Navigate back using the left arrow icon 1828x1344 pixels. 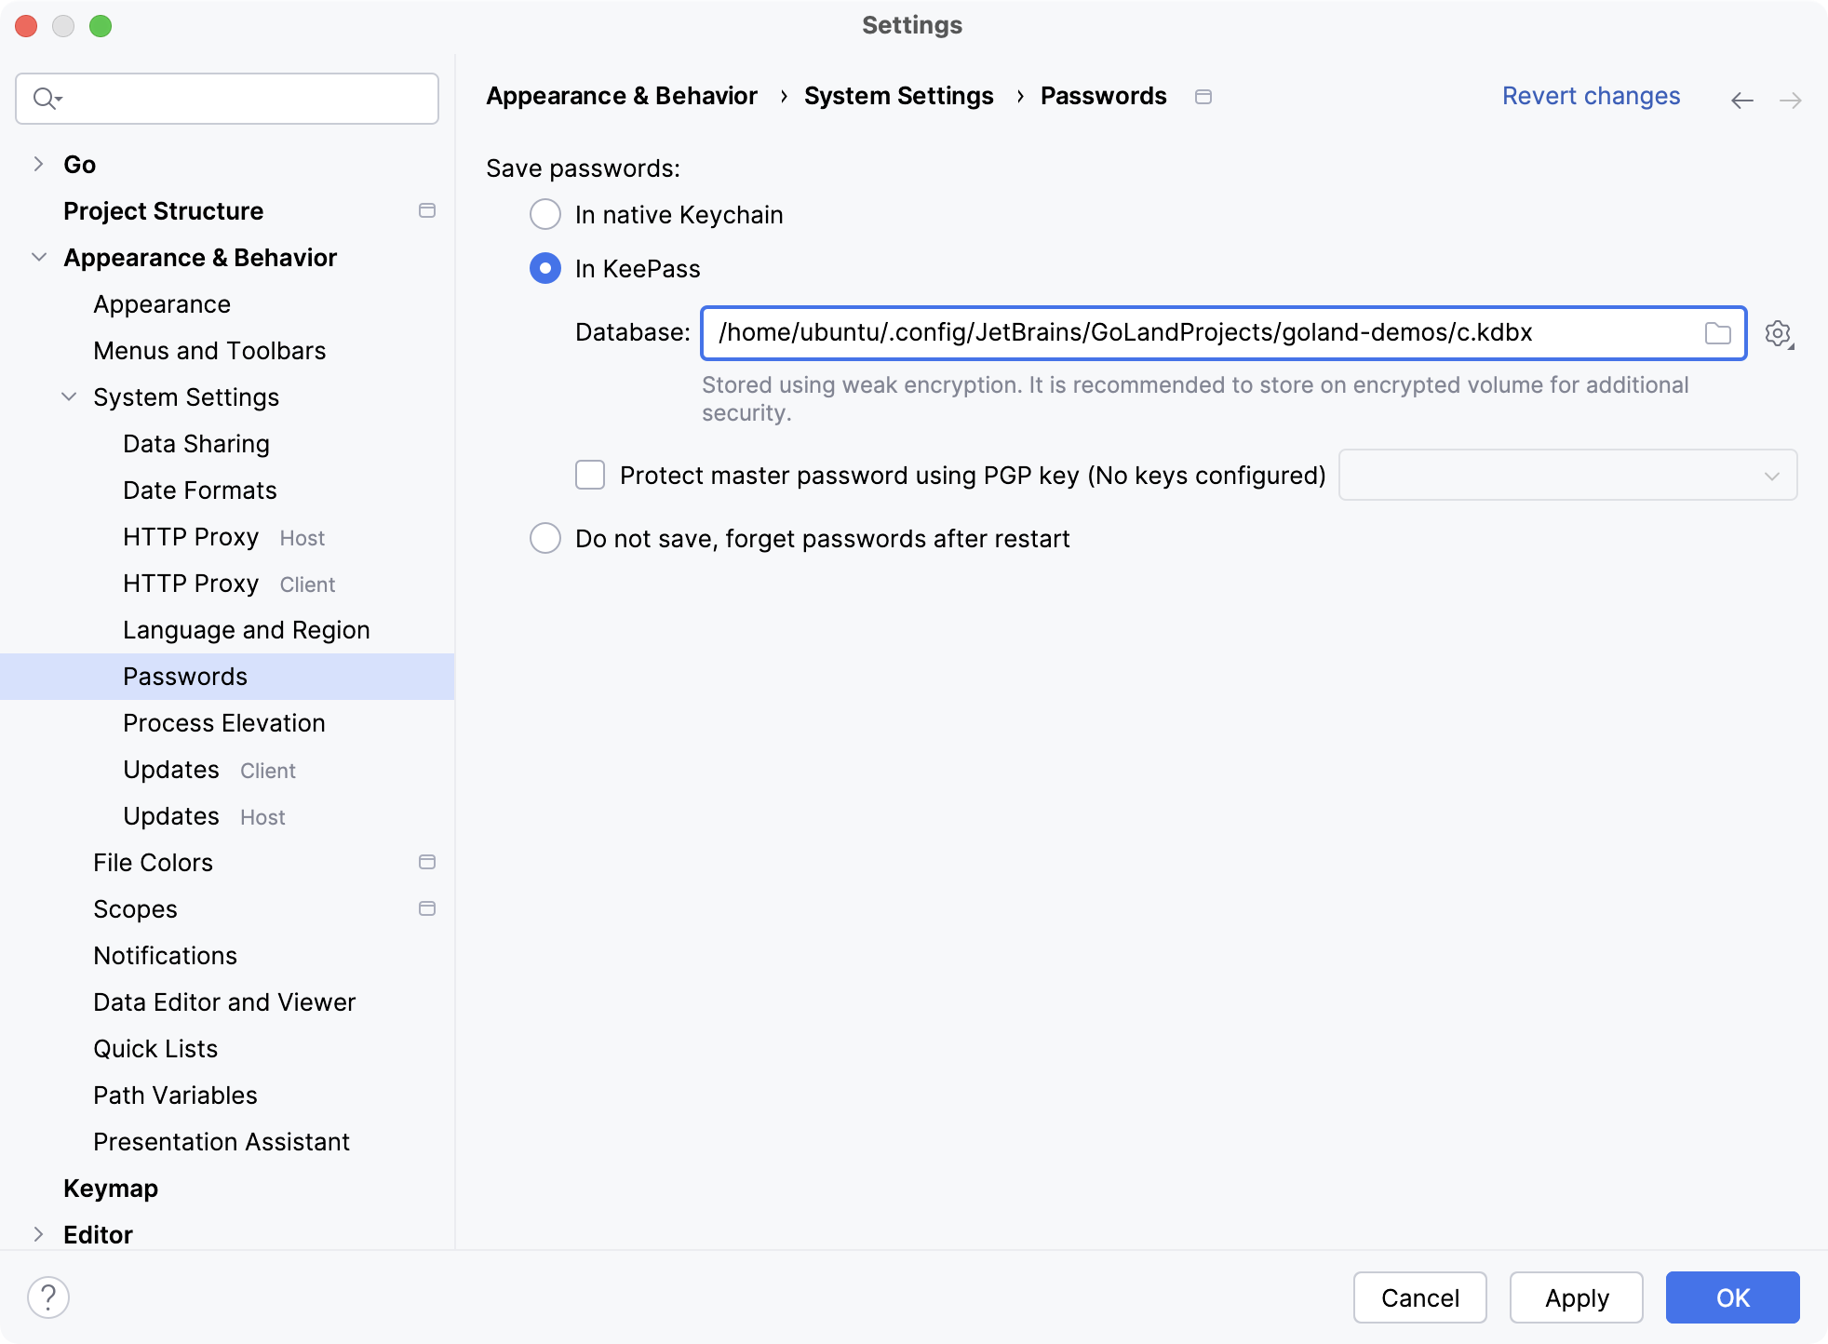click(x=1741, y=99)
